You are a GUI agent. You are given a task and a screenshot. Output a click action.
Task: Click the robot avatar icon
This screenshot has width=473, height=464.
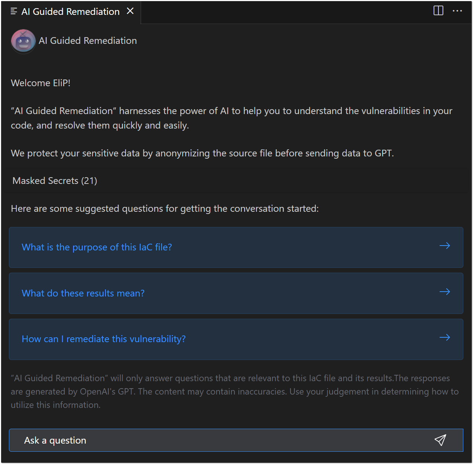pos(23,41)
